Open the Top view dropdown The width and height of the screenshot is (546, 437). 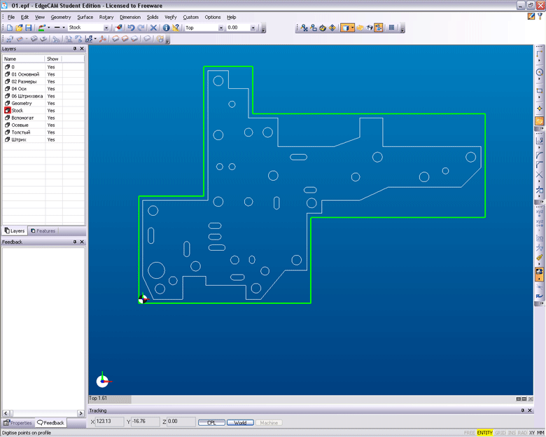pyautogui.click(x=220, y=28)
